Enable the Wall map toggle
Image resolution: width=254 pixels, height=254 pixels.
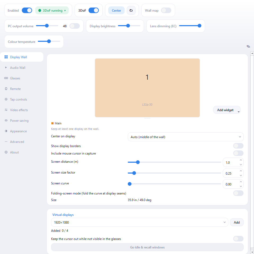click(166, 10)
